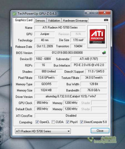This screenshot has height=149, width=125.
Task: Click the GPU field showing Juniper
Action: (44, 34)
